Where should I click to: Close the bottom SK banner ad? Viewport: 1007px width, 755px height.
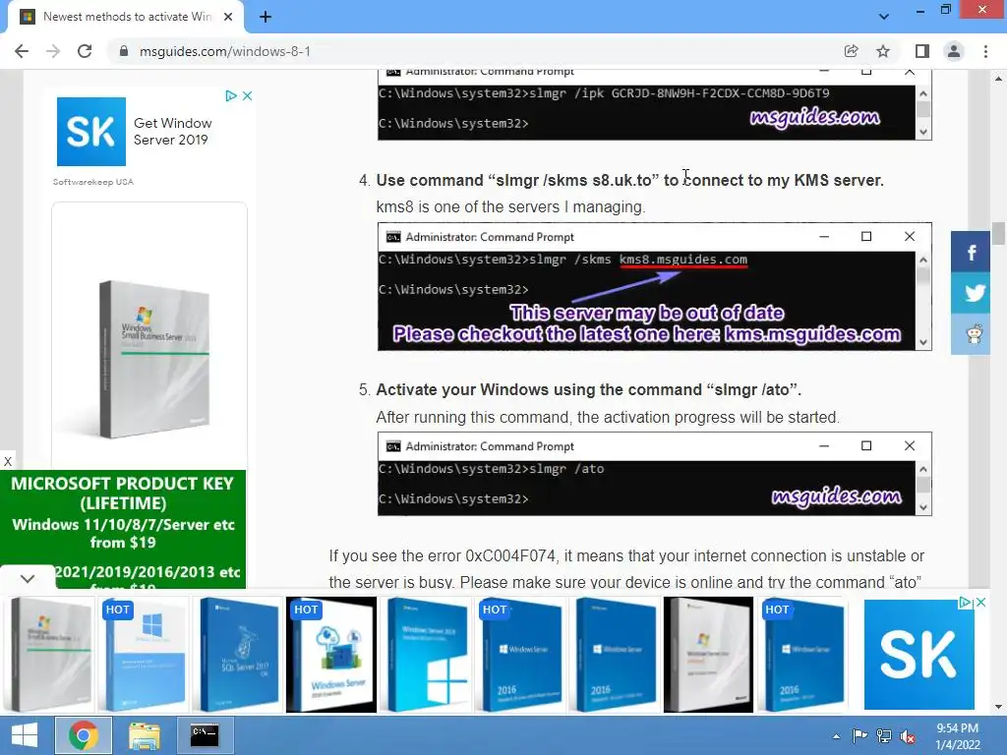click(980, 603)
